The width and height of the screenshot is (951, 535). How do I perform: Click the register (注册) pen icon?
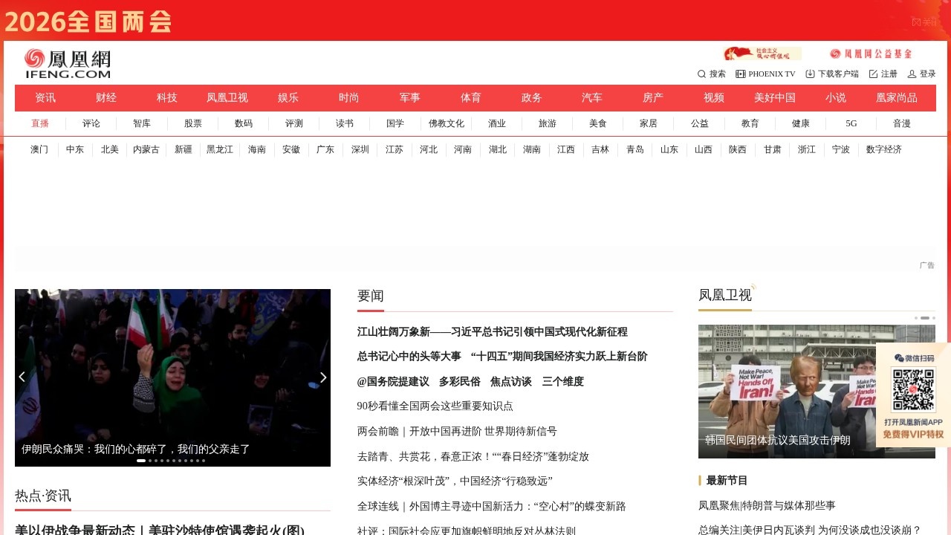point(872,74)
